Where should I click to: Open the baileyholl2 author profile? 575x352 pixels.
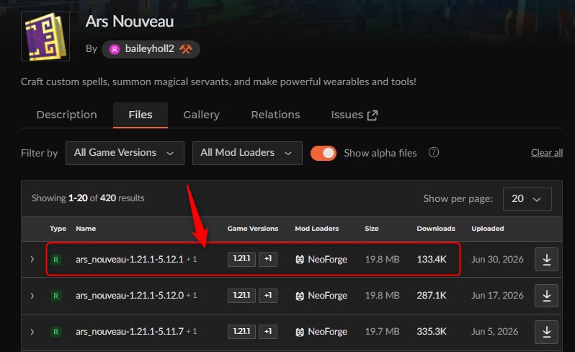click(x=151, y=49)
